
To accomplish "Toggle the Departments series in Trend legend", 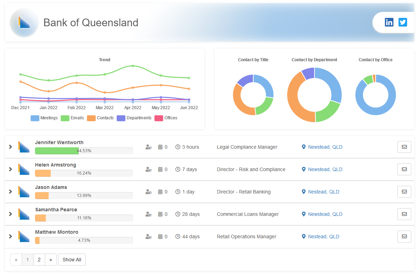I will tap(134, 118).
